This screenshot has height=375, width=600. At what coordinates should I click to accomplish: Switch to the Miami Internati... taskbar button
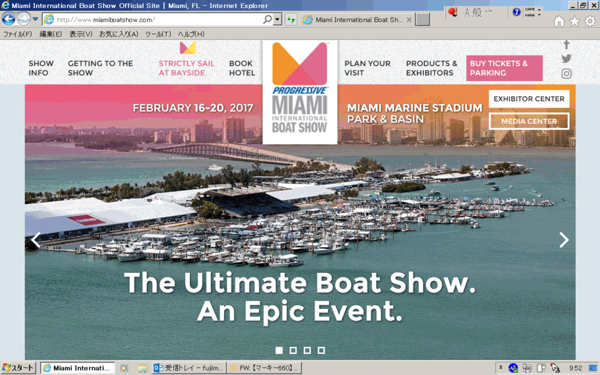point(77,368)
